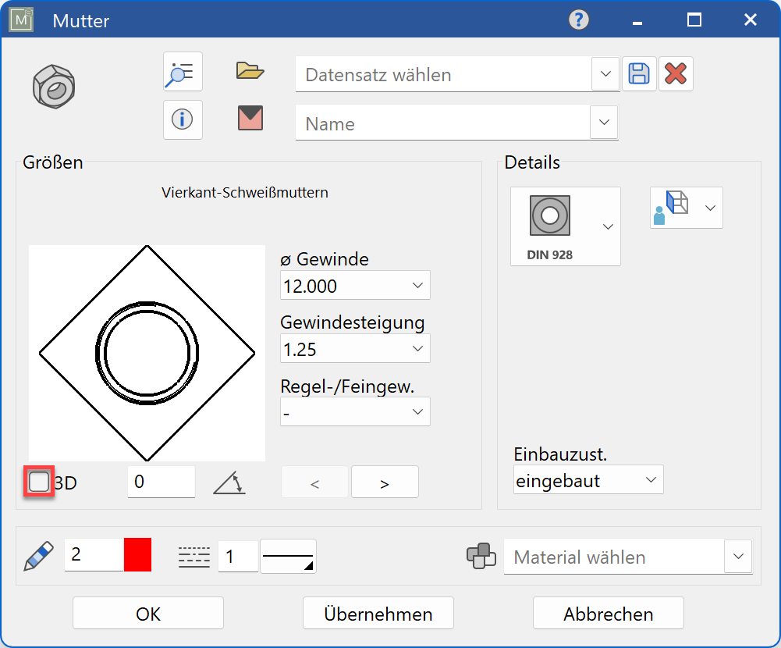The image size is (781, 648).
Task: Click the material layers icon near Material wählen
Action: (x=482, y=556)
